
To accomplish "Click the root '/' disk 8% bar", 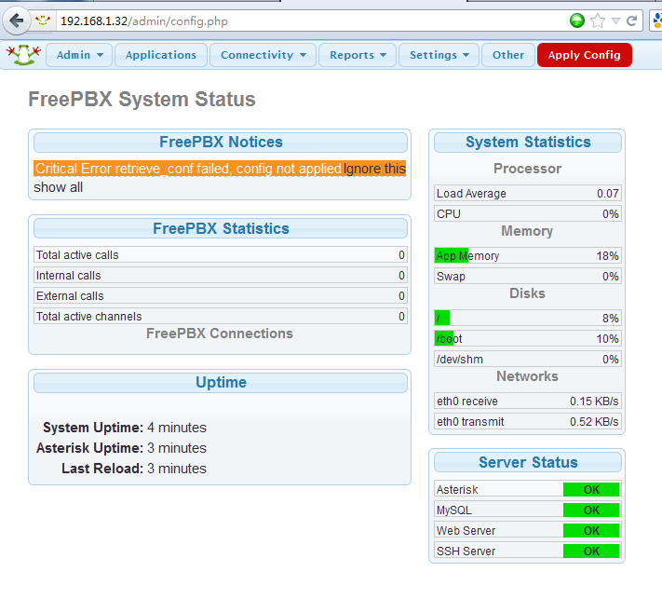I will point(528,318).
